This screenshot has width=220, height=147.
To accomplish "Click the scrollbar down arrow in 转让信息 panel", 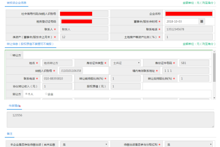I will click(214, 98).
